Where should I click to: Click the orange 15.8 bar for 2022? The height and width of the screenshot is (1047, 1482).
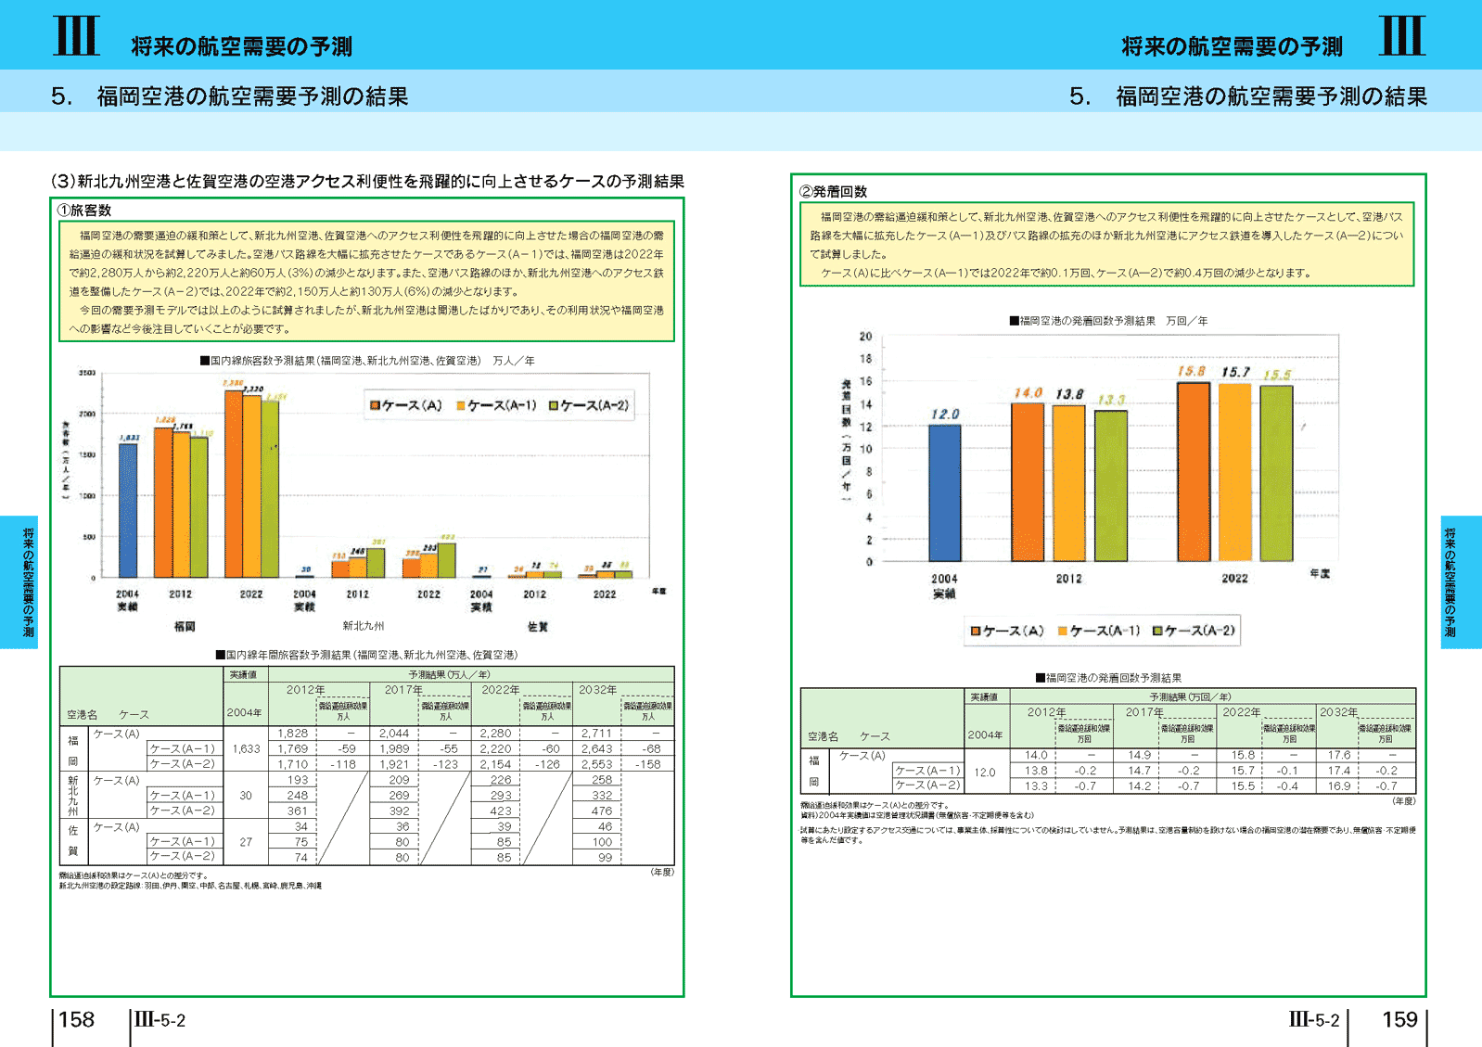pos(1193,471)
